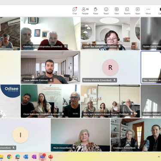Click the INGA (Unverified) name label
The width and height of the screenshot is (161, 161).
62,148
